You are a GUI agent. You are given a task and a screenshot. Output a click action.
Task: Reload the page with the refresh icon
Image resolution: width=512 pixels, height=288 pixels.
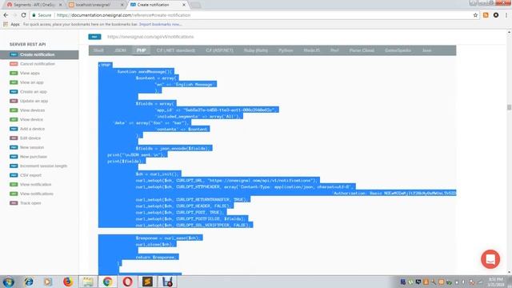pos(23,15)
